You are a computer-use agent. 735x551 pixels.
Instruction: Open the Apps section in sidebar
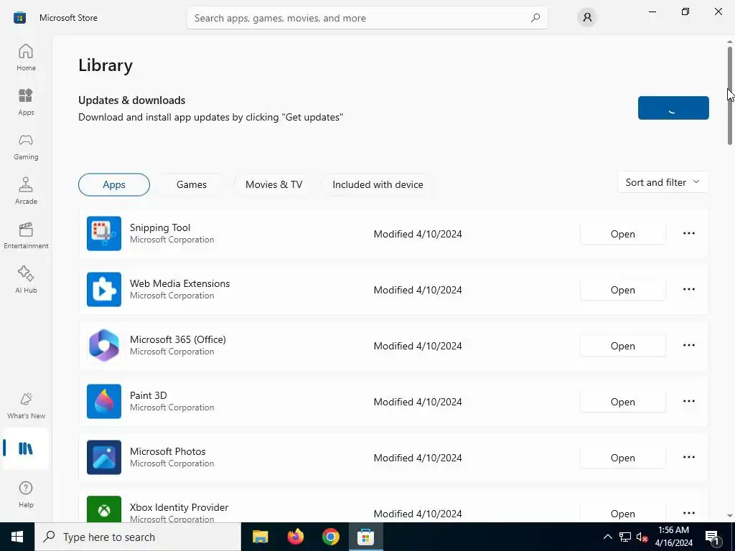tap(26, 102)
